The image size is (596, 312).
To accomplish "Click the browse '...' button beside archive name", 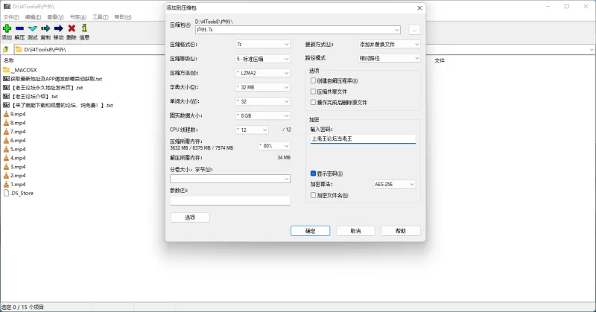I will (414, 30).
